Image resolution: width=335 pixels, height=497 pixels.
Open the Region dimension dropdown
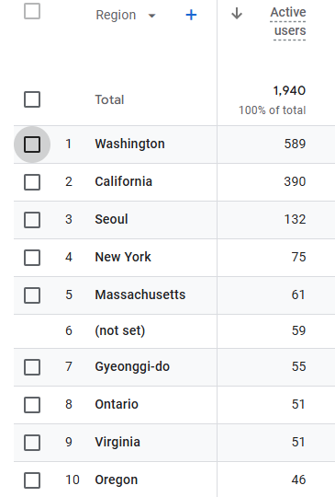click(x=152, y=16)
